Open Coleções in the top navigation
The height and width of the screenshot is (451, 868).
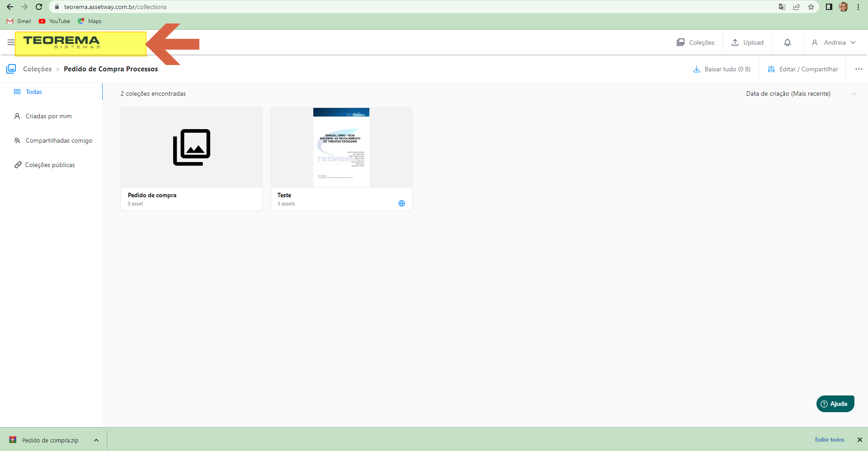pos(695,42)
